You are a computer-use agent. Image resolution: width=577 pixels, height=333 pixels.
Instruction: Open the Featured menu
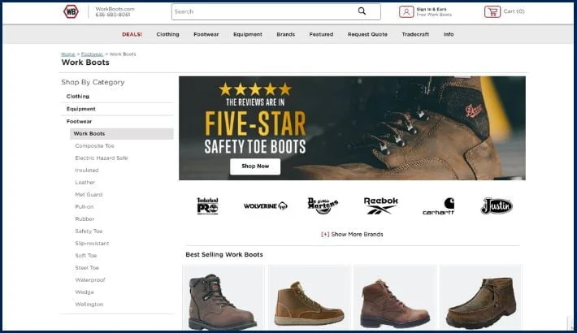pos(321,34)
